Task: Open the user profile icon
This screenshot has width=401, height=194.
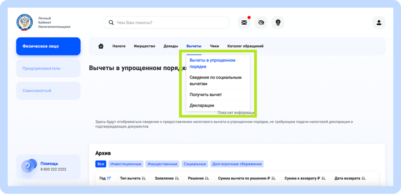Action: [x=379, y=22]
